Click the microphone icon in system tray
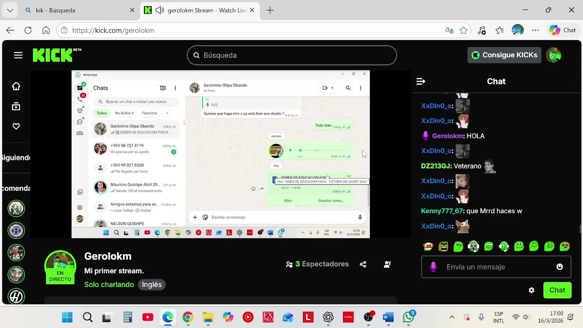The width and height of the screenshot is (583, 328). tap(481, 317)
